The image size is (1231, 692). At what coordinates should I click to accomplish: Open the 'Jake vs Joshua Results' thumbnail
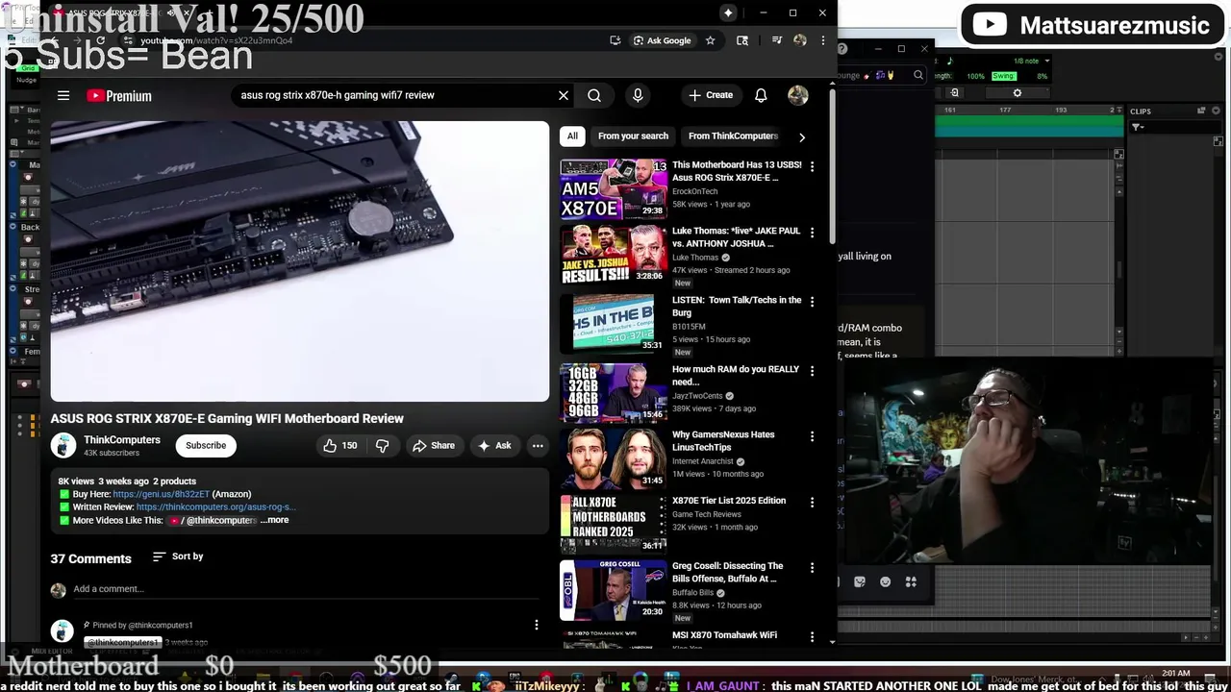pos(614,255)
